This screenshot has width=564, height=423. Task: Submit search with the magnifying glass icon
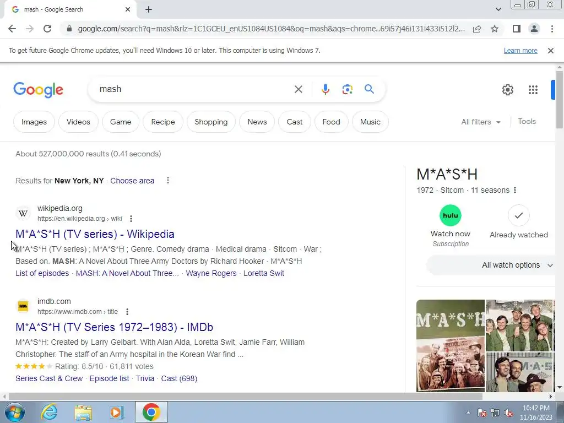(369, 89)
